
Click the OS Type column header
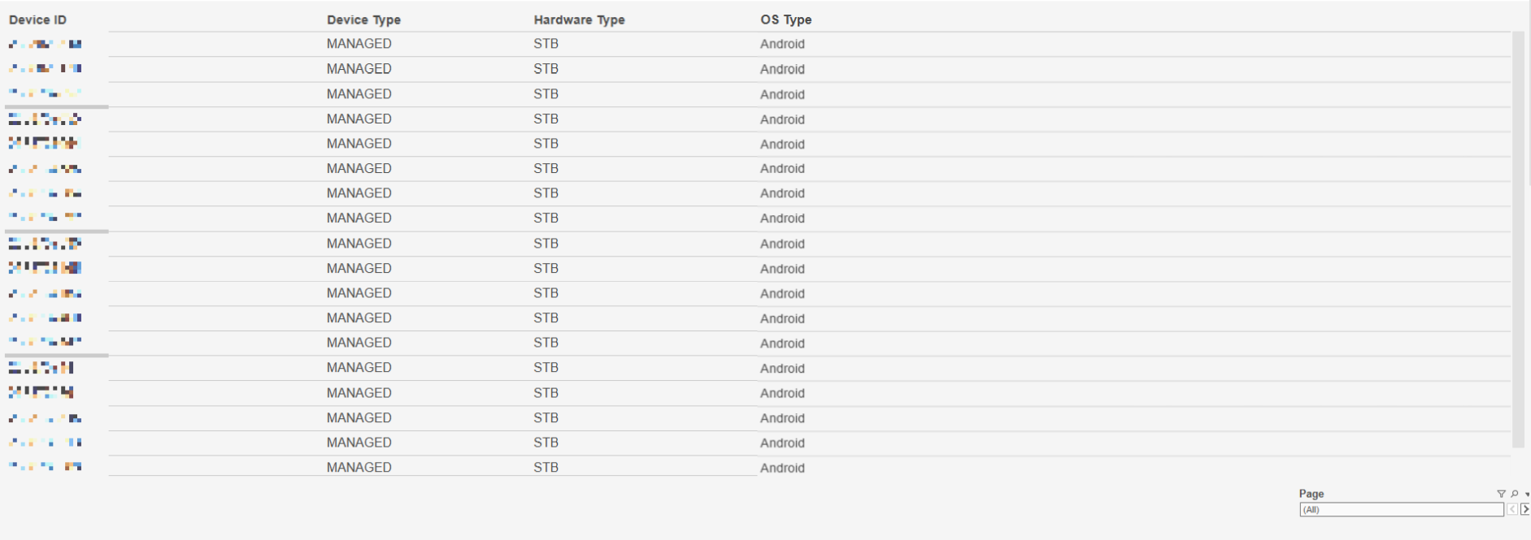(785, 19)
